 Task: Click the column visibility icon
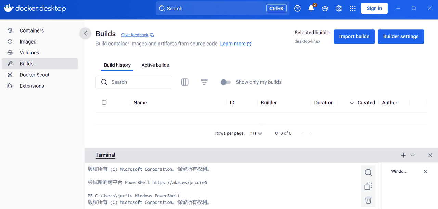(185, 82)
